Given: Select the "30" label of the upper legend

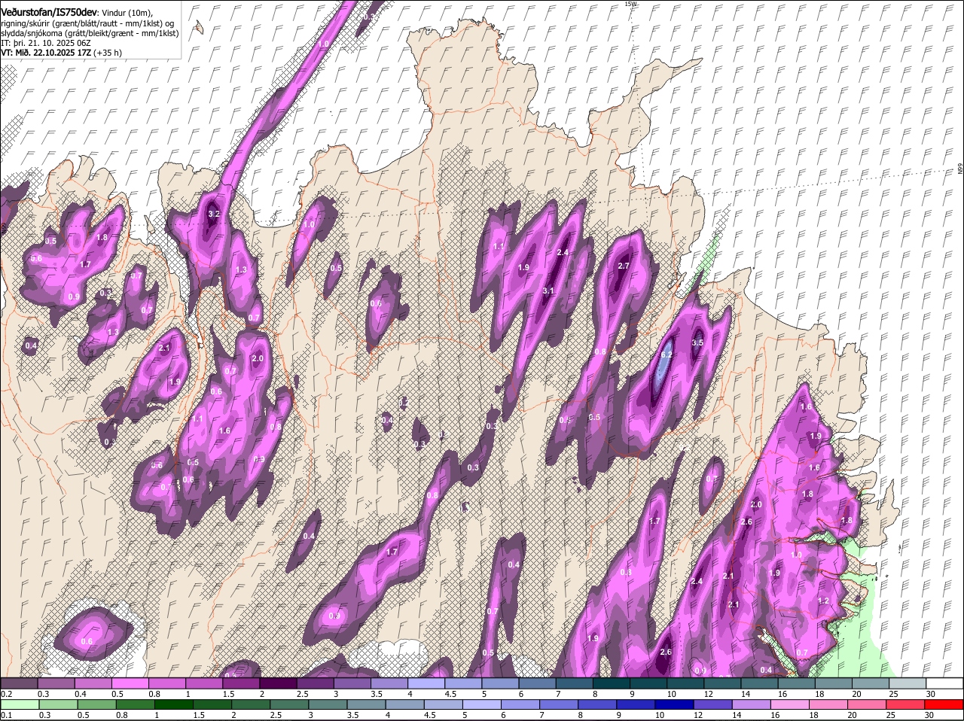Looking at the screenshot, I should point(930,693).
